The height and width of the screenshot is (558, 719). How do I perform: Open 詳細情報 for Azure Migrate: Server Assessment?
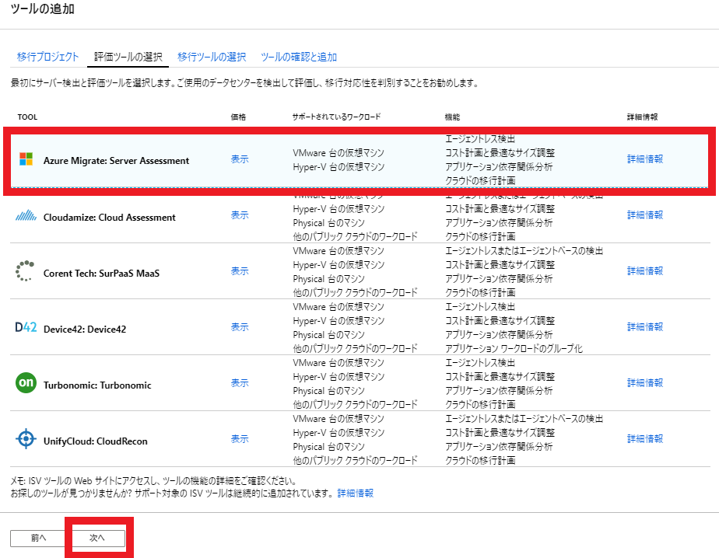(x=645, y=159)
